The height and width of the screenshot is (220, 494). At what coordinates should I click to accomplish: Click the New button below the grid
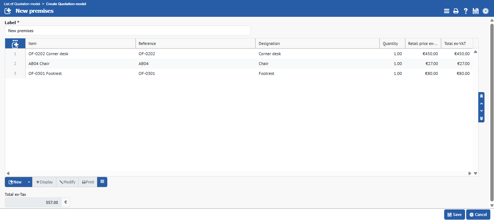[x=15, y=182]
